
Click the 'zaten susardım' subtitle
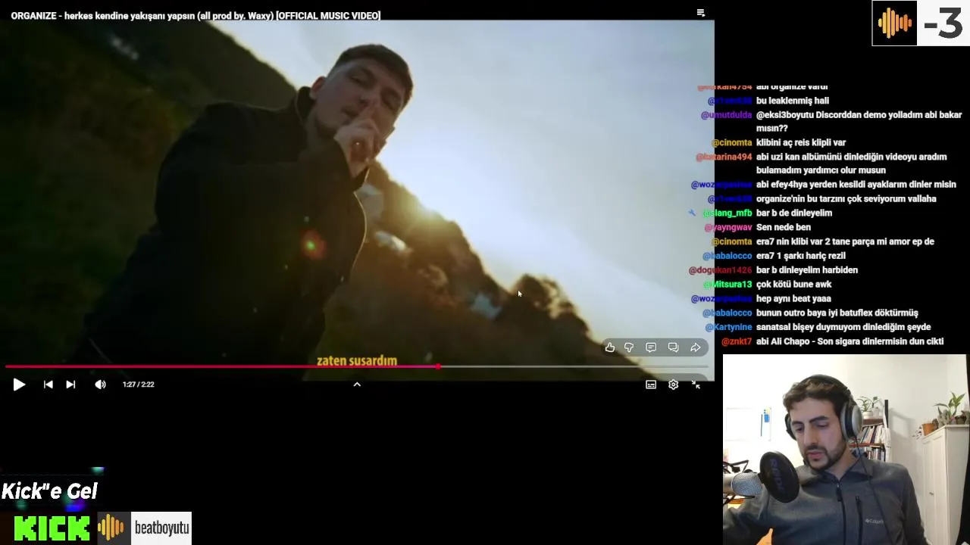357,361
